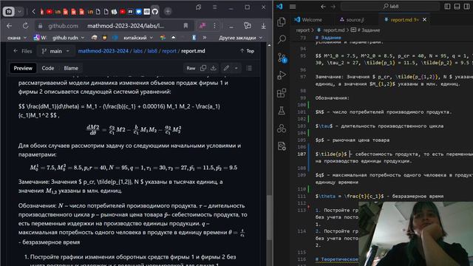
Task: Click the '# Задание' breadcrumb in VS Code
Action: tap(365, 30)
